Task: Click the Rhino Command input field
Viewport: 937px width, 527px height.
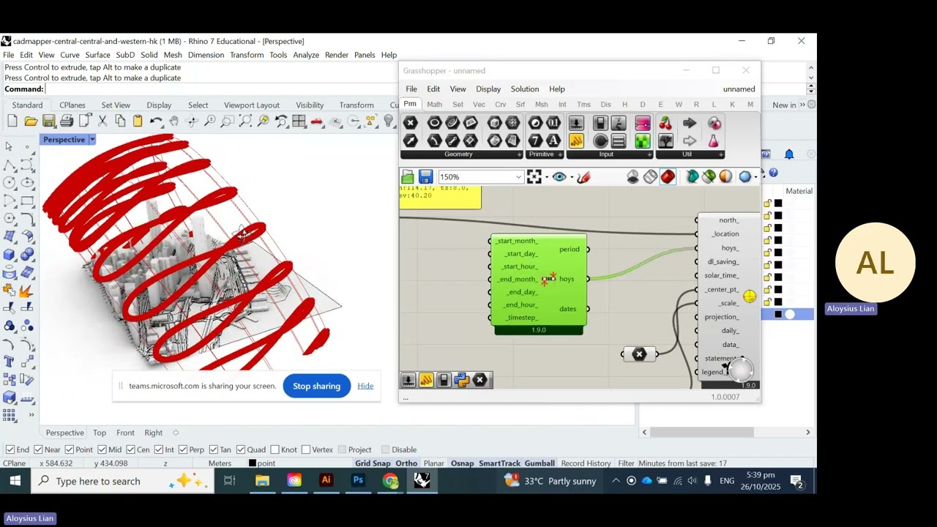Action: tap(425, 89)
